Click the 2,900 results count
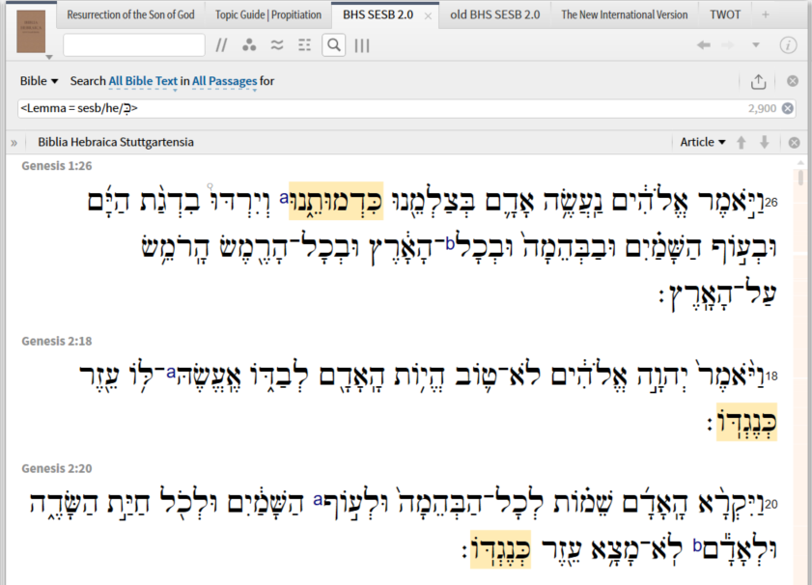This screenshot has height=585, width=812. 762,108
